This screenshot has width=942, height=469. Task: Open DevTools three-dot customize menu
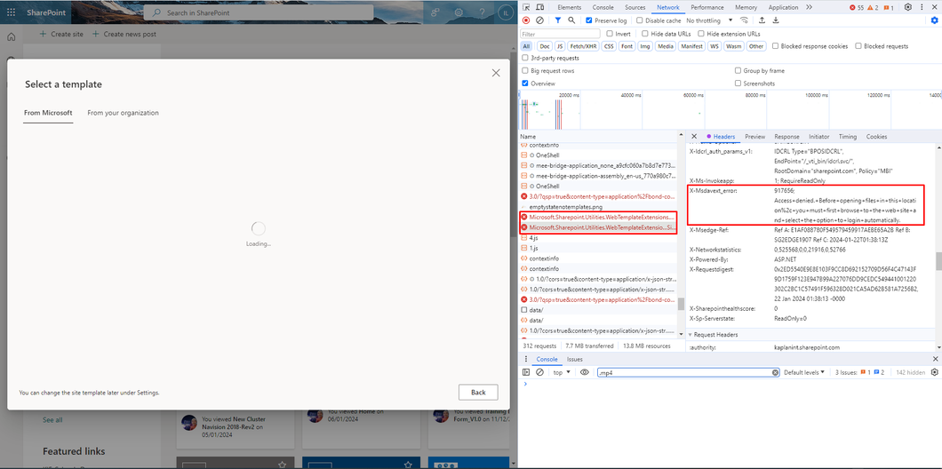(922, 7)
